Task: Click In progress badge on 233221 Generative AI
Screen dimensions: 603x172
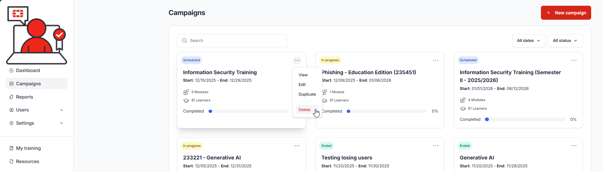Action: tap(192, 146)
